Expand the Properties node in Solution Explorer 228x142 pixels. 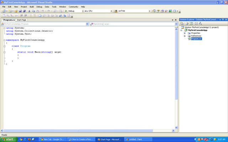[x=185, y=33]
